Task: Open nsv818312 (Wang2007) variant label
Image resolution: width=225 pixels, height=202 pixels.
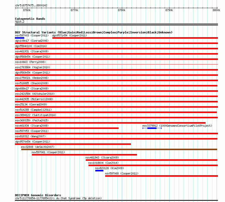Action: coord(30,136)
